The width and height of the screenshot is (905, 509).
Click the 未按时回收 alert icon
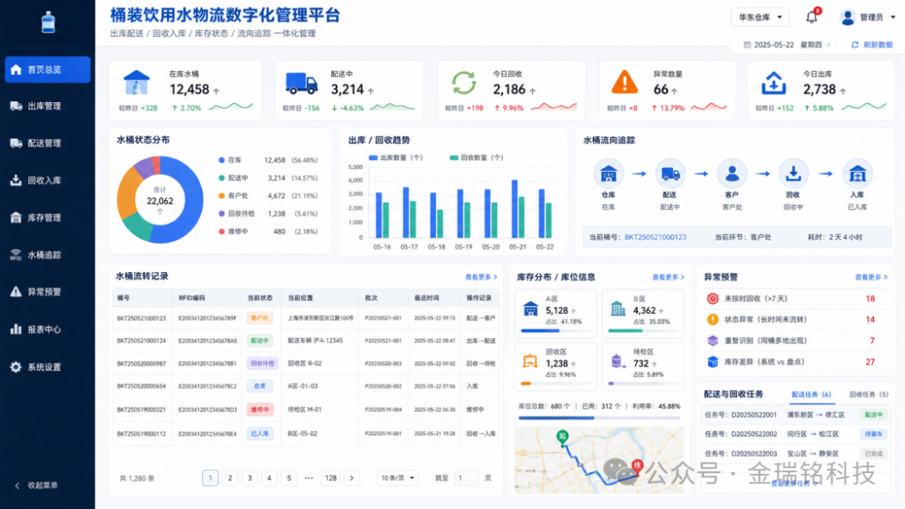pos(713,299)
